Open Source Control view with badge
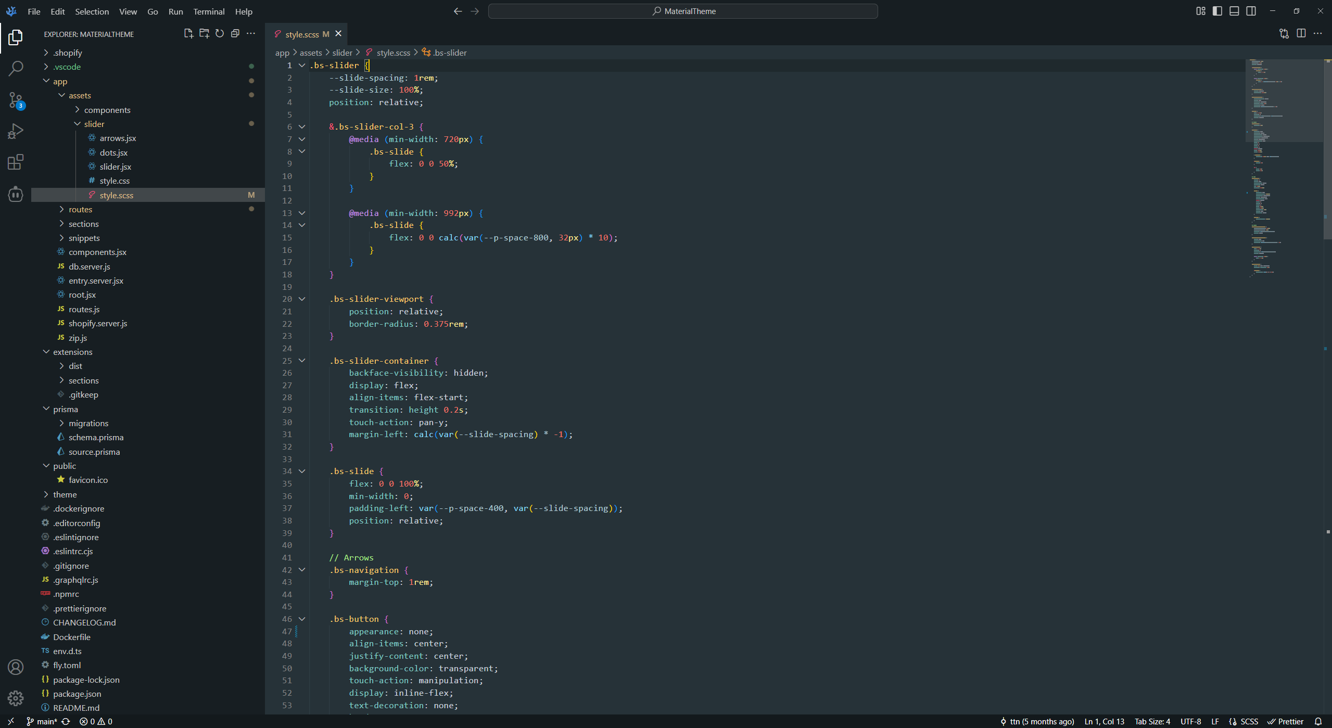 tap(16, 100)
